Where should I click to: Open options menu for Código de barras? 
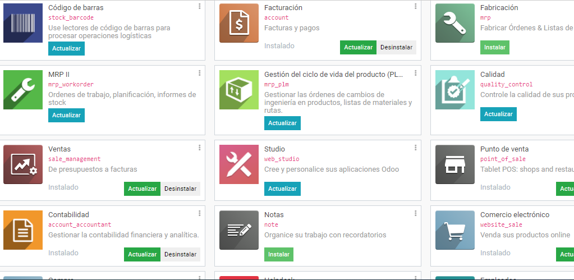click(x=200, y=6)
